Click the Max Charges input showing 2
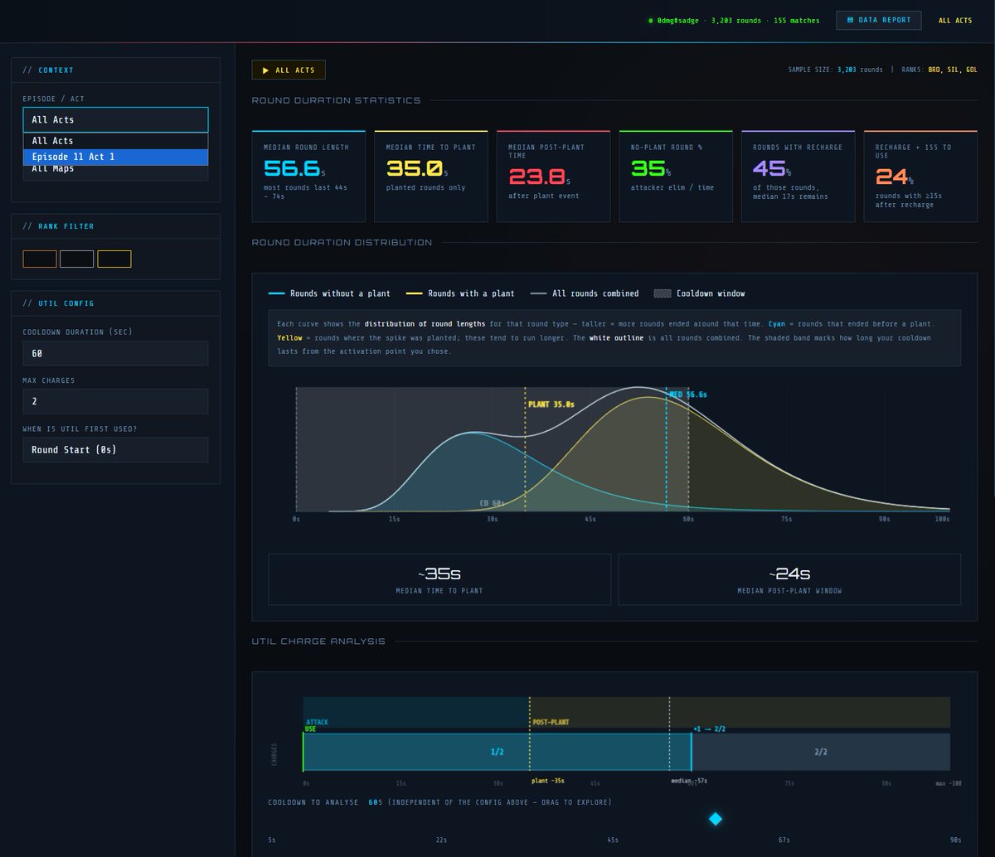Image resolution: width=995 pixels, height=857 pixels. point(115,401)
